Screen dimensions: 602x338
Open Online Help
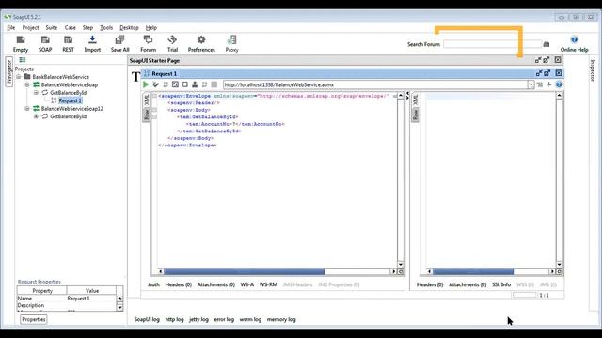(x=574, y=44)
